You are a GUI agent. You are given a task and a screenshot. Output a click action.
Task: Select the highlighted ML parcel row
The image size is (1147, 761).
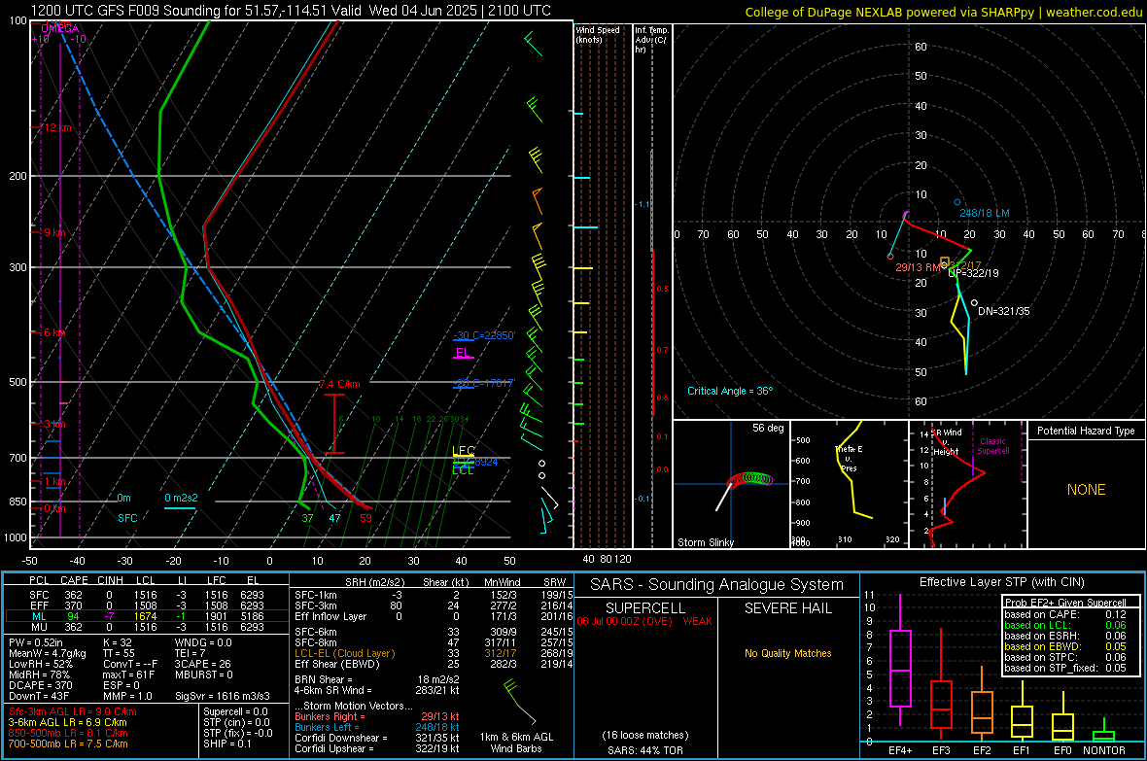click(x=147, y=616)
